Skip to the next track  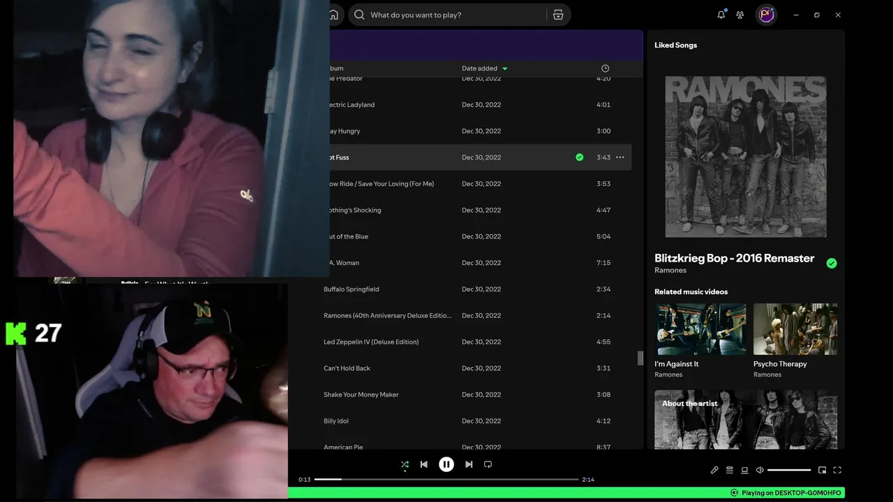pyautogui.click(x=469, y=464)
